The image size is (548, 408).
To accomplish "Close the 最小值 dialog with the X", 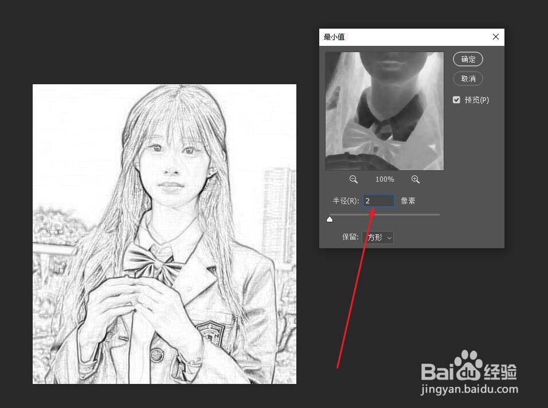I will tap(495, 36).
